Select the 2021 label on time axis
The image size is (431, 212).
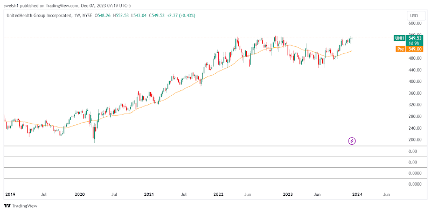(x=149, y=194)
